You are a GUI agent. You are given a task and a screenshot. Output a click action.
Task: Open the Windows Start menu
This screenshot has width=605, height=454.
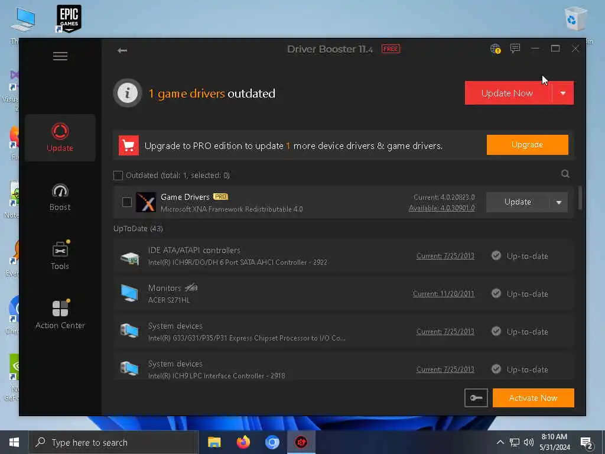[x=14, y=442]
